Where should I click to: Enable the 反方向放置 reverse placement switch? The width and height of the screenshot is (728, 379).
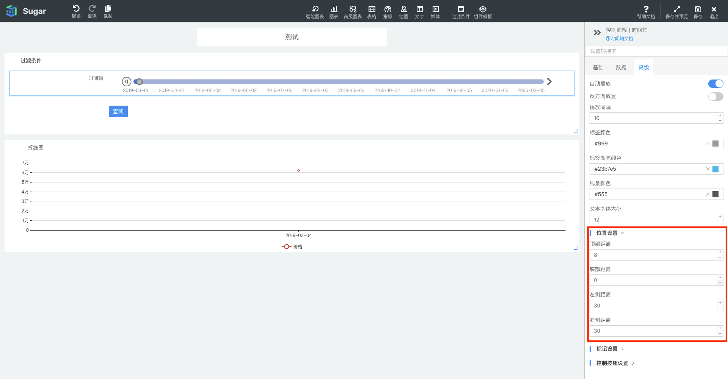pyautogui.click(x=715, y=97)
